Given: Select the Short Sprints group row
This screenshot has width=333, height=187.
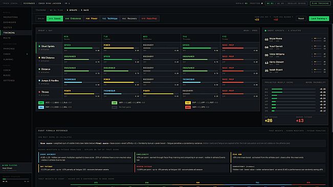Looking at the screenshot, I should (x=49, y=48).
